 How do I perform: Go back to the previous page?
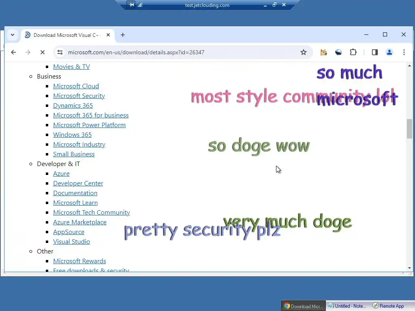[x=13, y=52]
